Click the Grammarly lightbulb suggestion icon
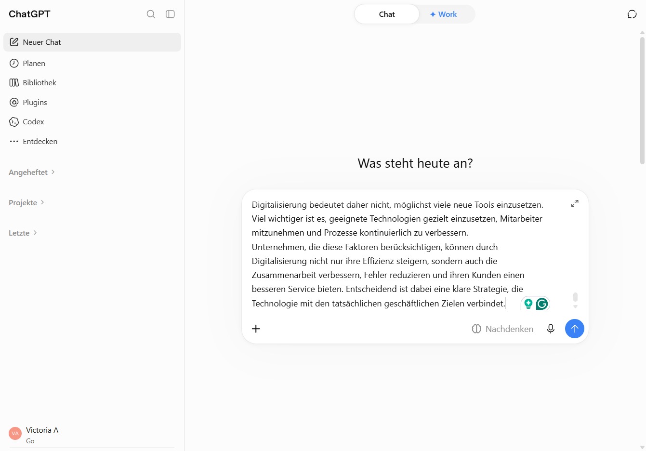The width and height of the screenshot is (646, 451). tap(528, 304)
